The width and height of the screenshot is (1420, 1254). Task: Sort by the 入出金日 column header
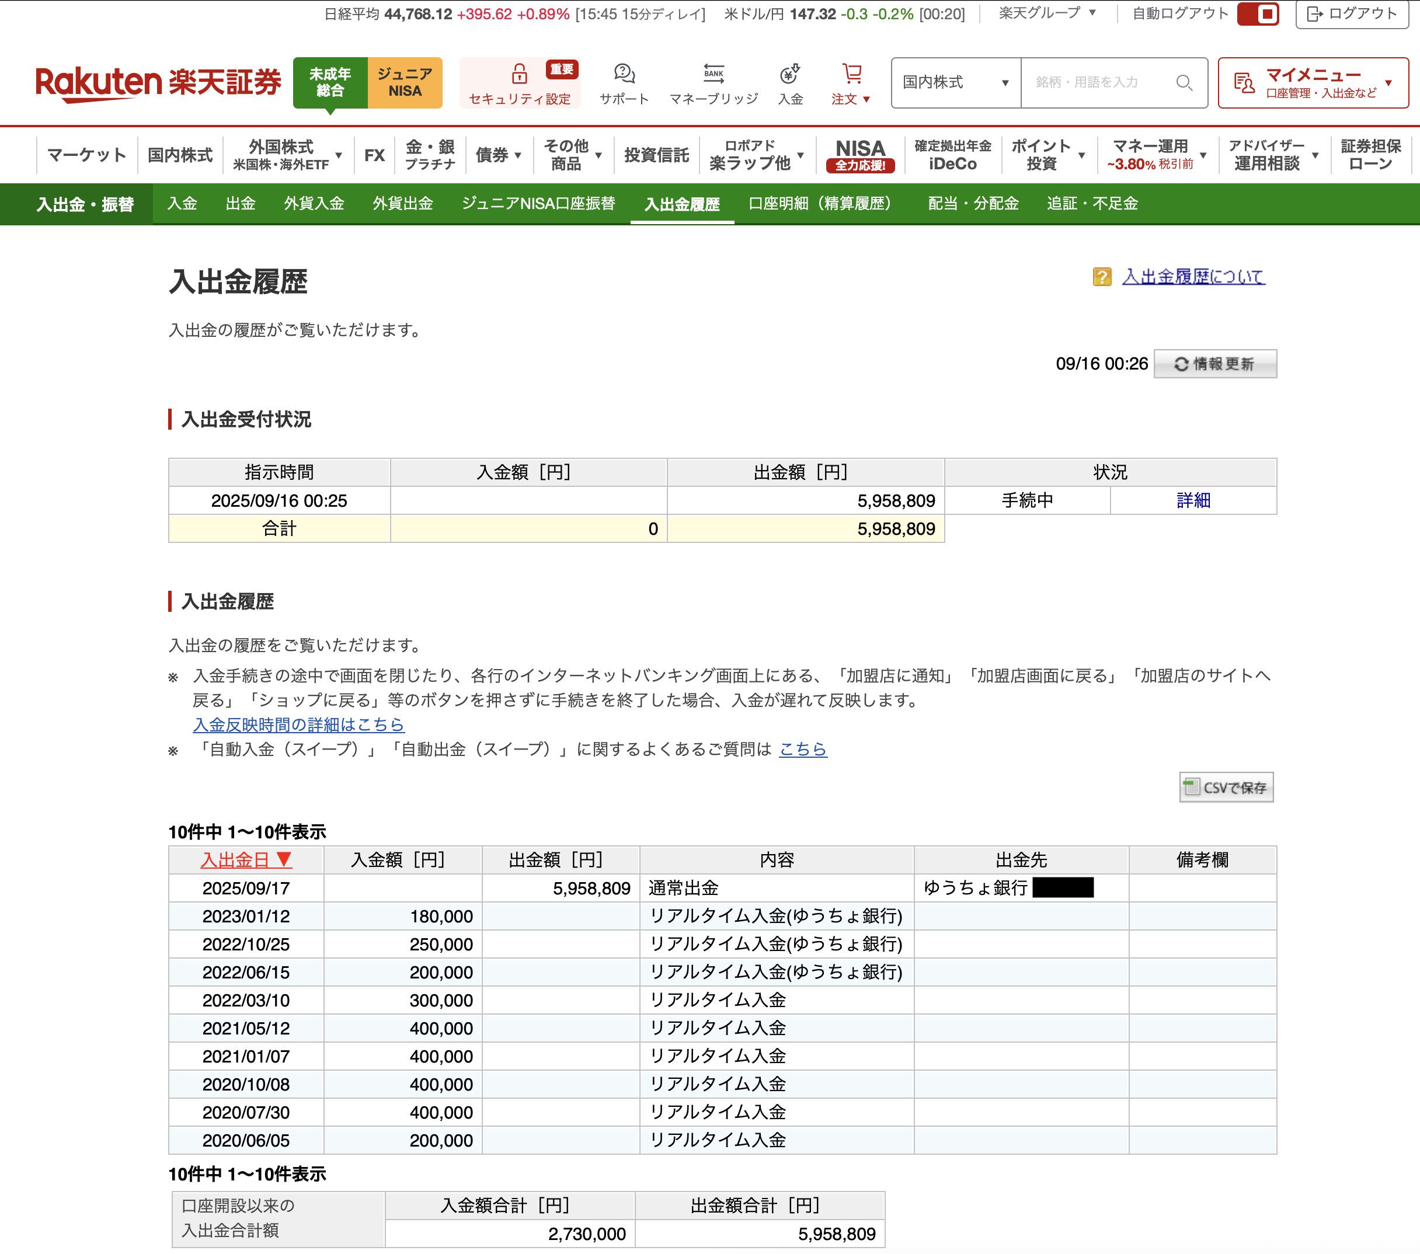coord(245,860)
